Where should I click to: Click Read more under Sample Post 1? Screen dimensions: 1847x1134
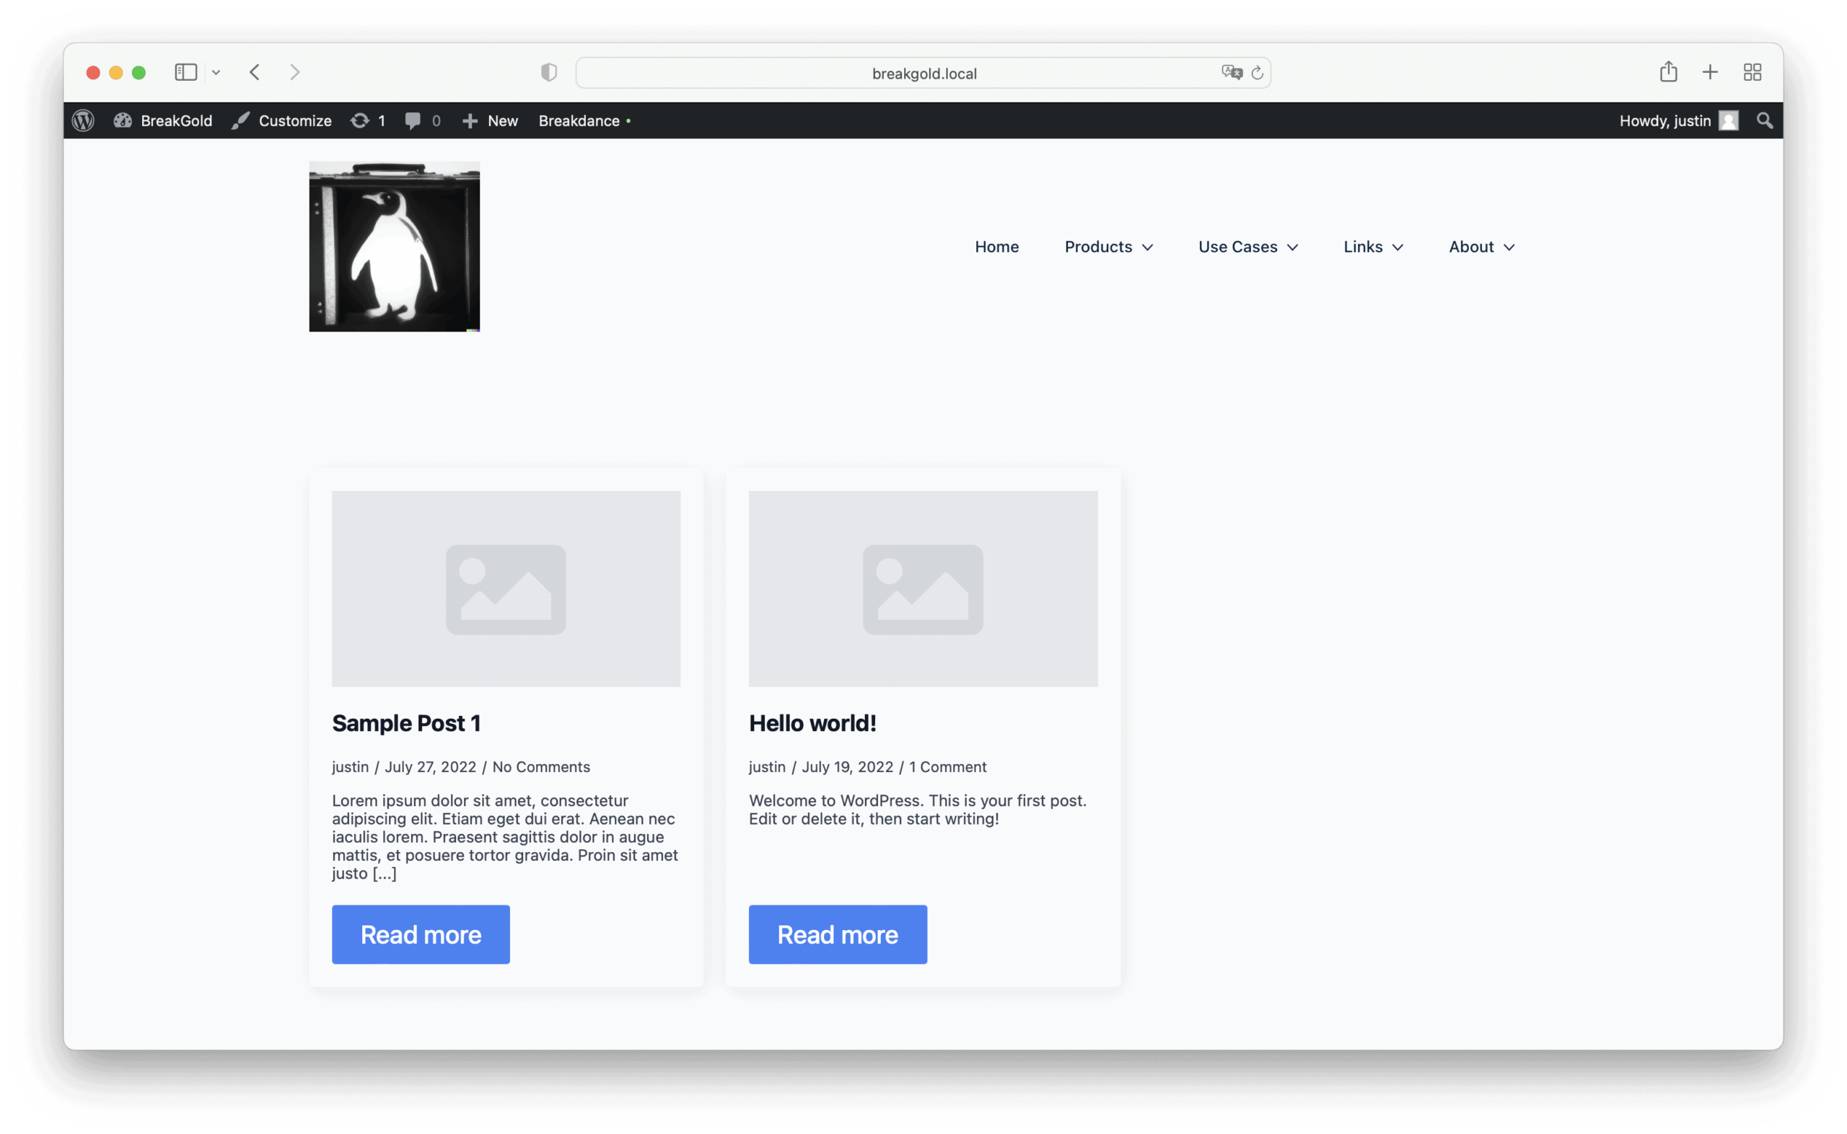point(421,934)
